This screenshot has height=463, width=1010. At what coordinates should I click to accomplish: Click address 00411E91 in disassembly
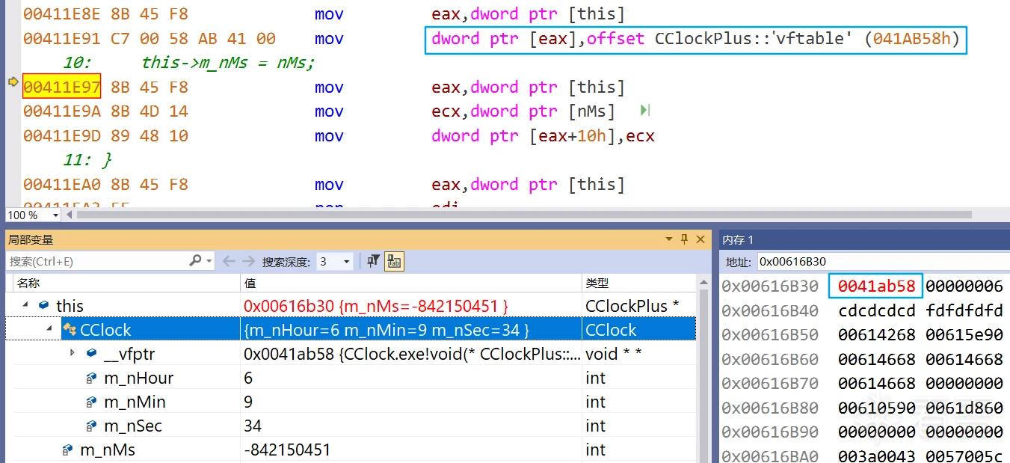[61, 39]
